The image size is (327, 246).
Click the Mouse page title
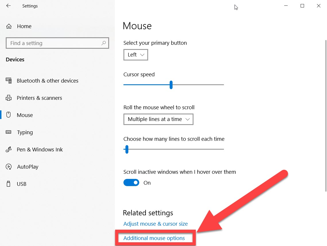[137, 26]
